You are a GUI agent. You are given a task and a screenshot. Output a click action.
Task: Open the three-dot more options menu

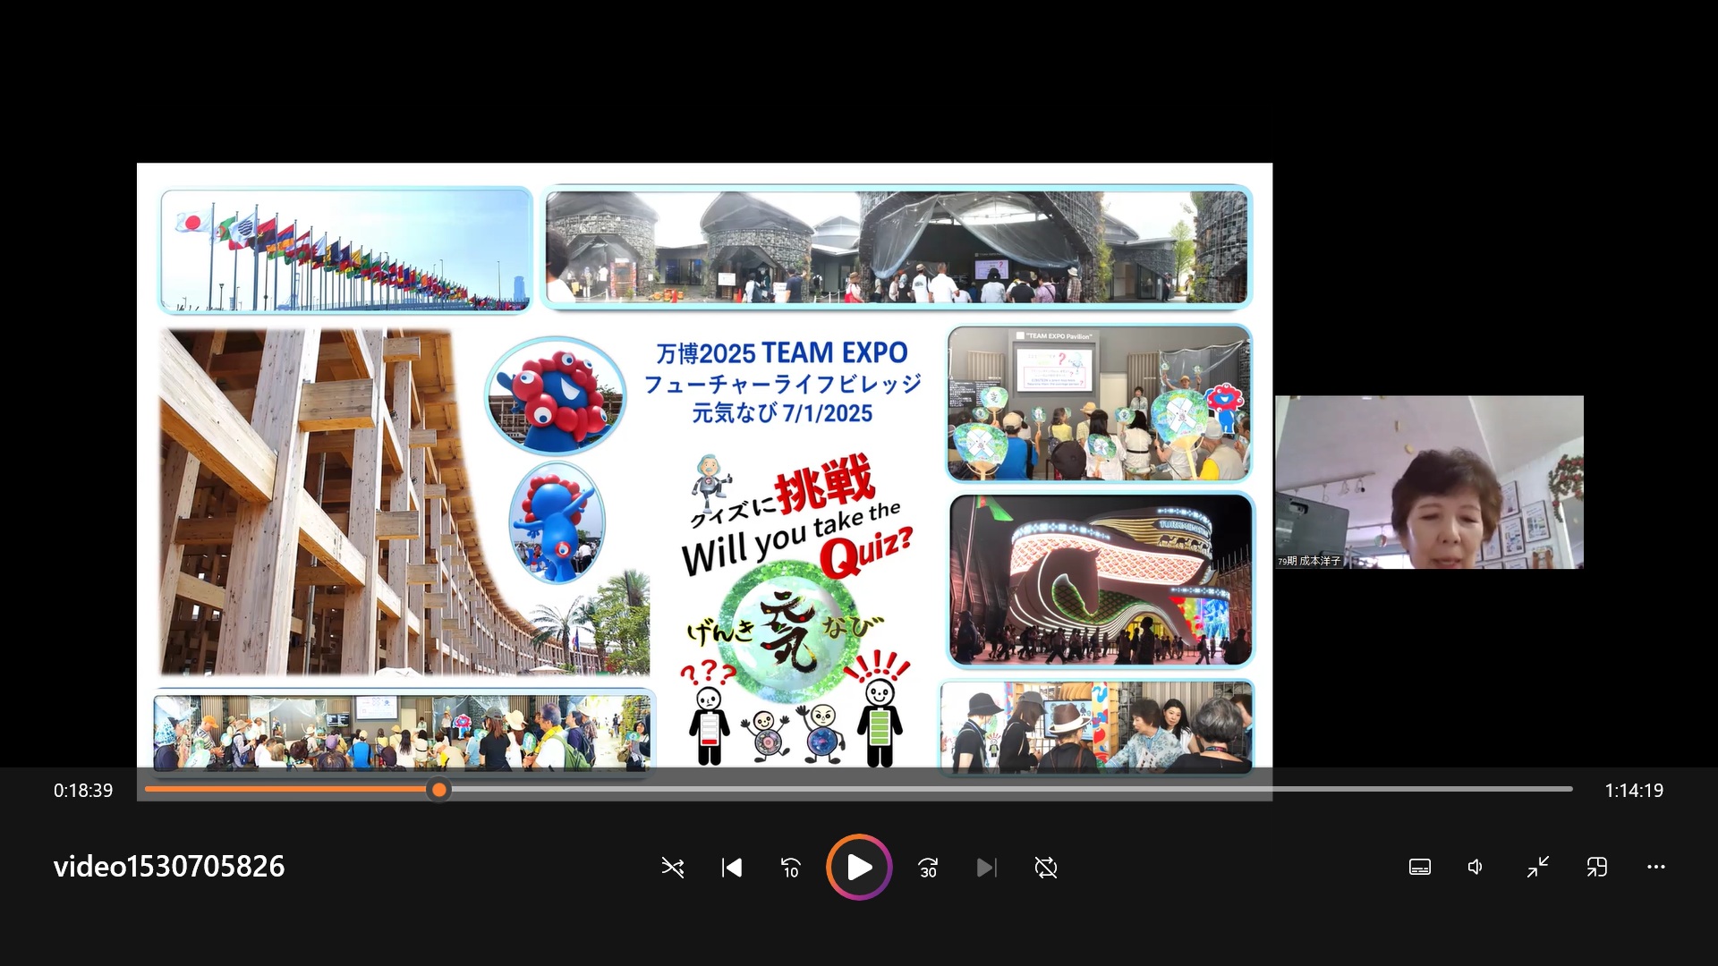tap(1655, 867)
